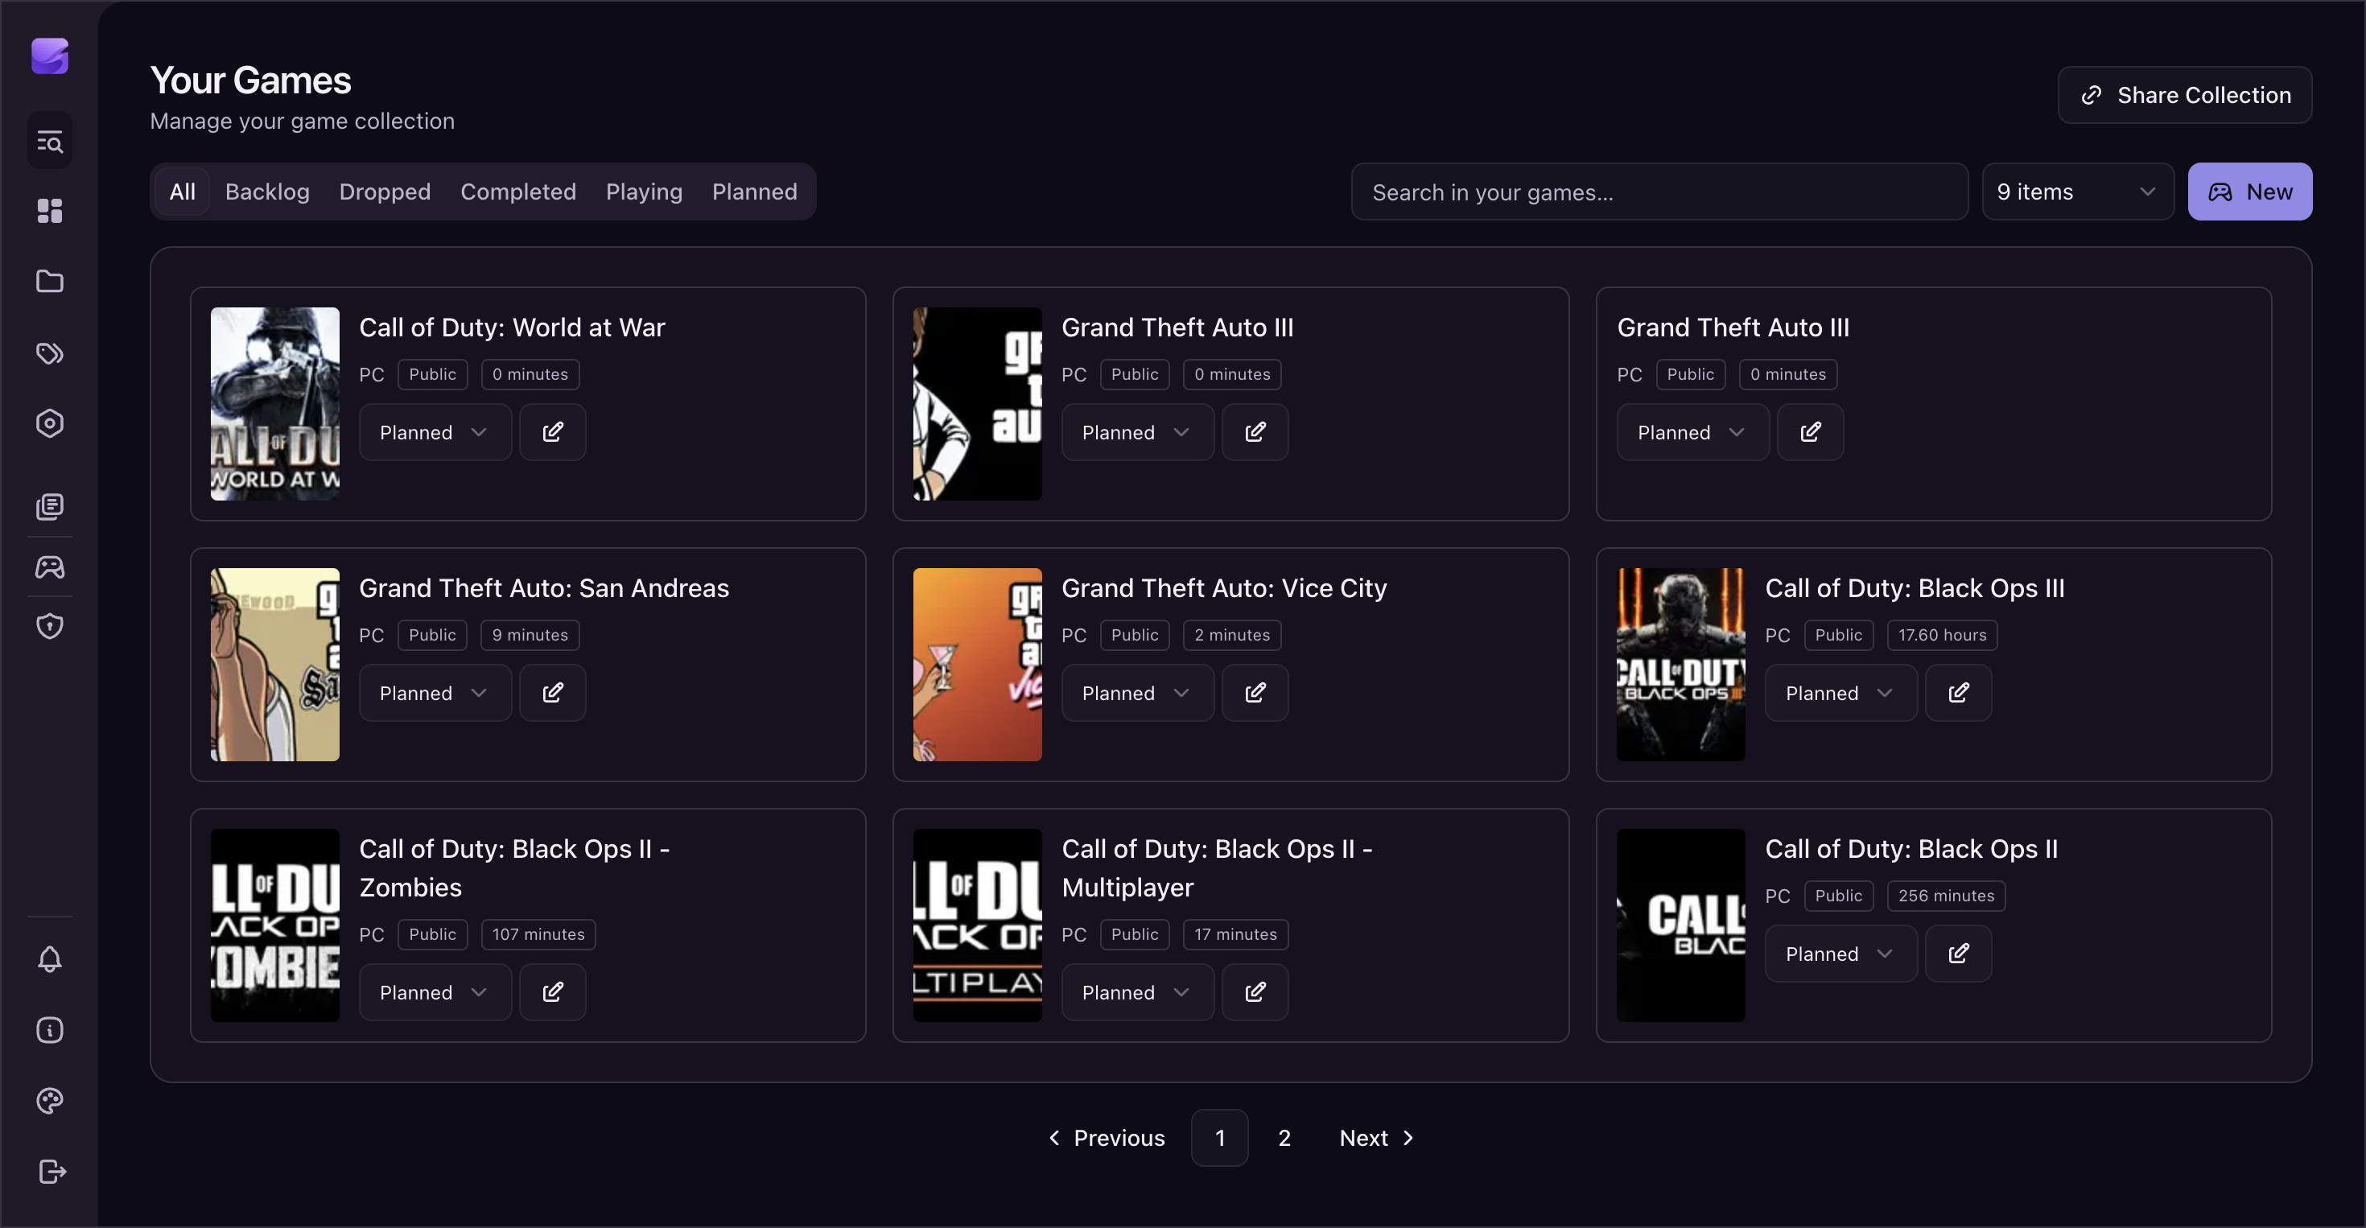Expand the 9 items per page dropdown
The image size is (2366, 1228).
(2076, 192)
